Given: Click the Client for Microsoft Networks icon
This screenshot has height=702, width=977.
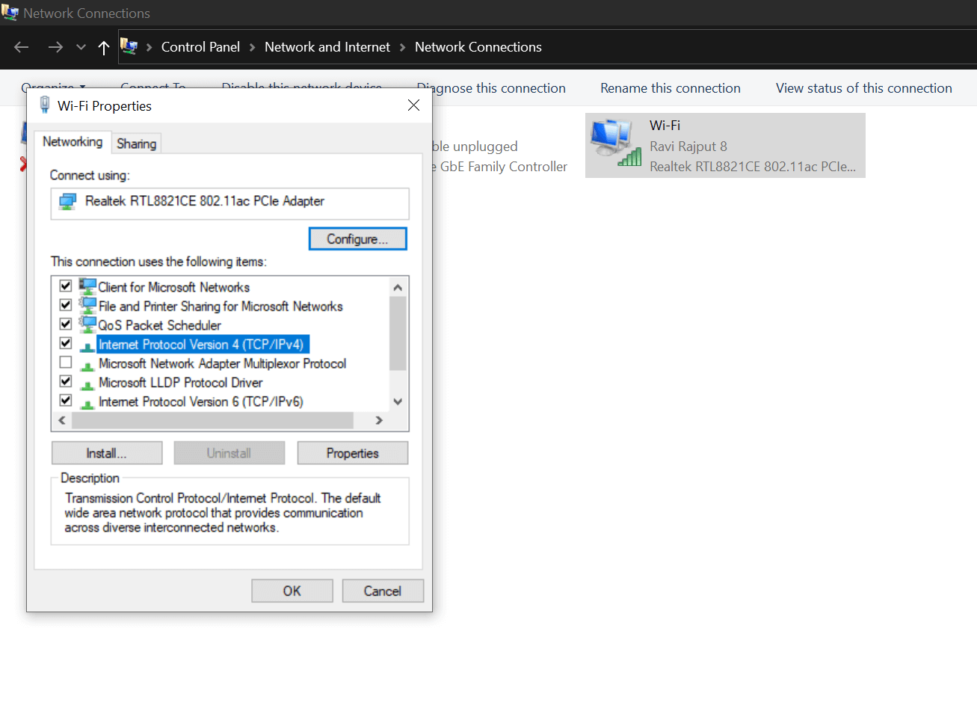Looking at the screenshot, I should click(x=87, y=286).
